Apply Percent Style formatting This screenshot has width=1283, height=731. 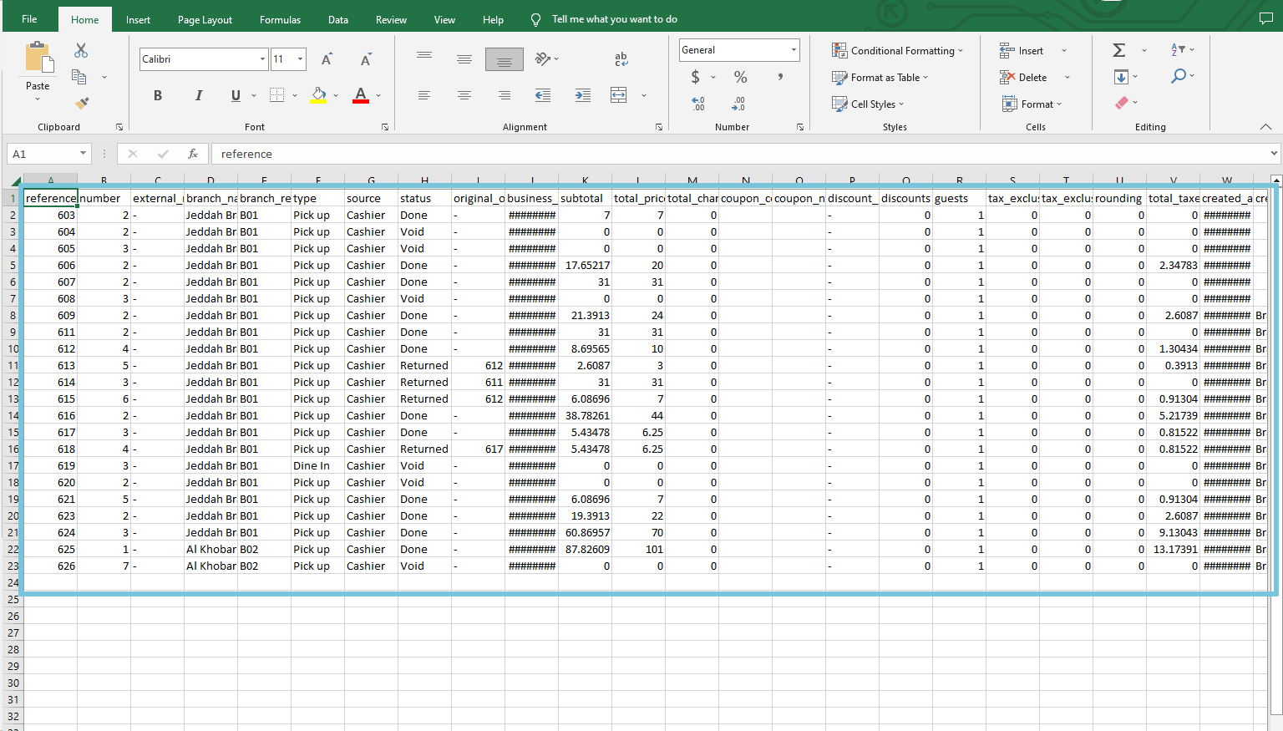pyautogui.click(x=738, y=77)
